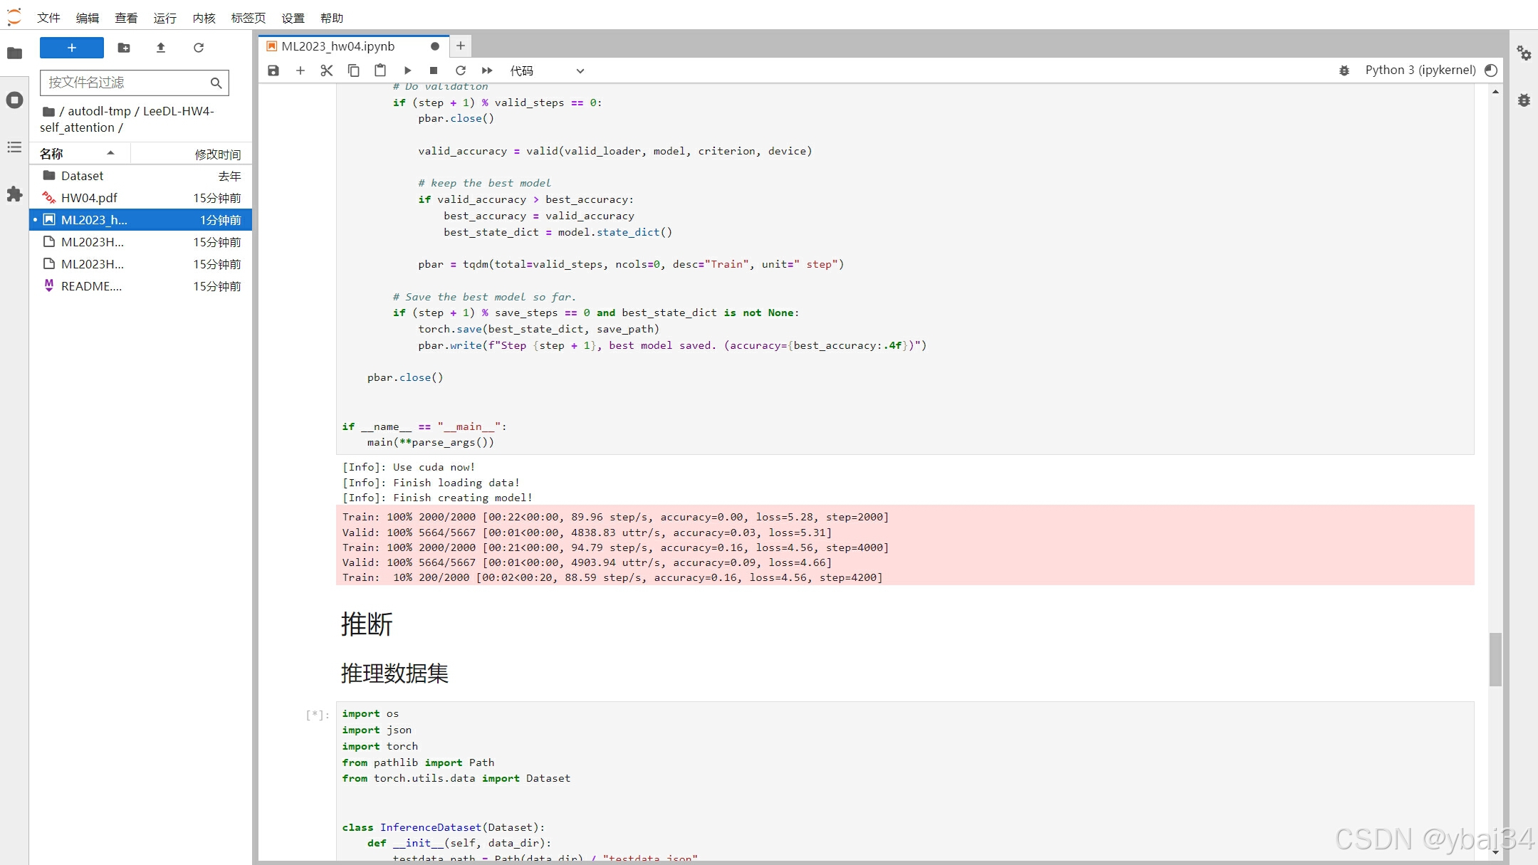
Task: Enable the debugger bug icon in the toolbar
Action: [x=1344, y=70]
